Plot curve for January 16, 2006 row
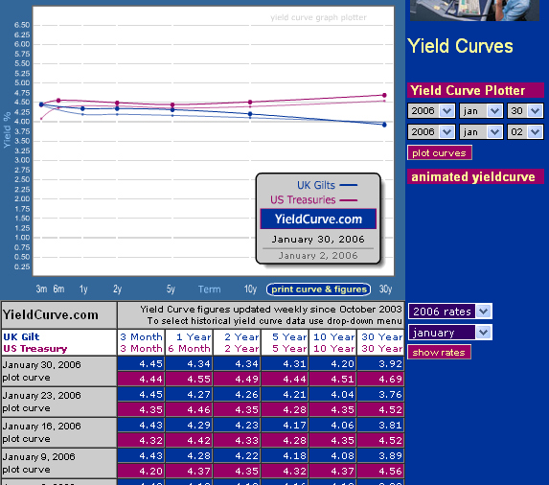Screen dimensions: 549x485 (26, 439)
